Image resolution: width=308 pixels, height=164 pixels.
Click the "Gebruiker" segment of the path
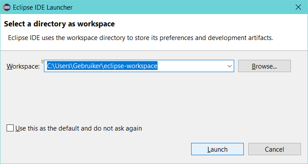click(x=87, y=66)
